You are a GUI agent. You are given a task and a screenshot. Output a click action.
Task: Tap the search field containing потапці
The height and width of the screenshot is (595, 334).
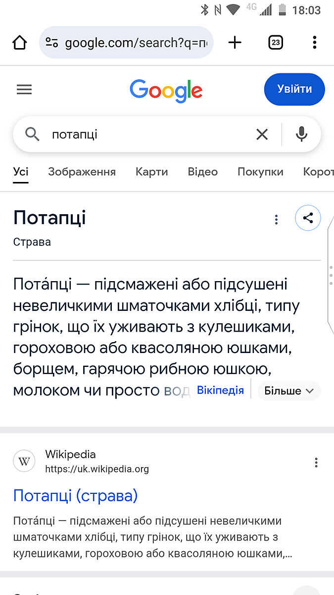(148, 134)
